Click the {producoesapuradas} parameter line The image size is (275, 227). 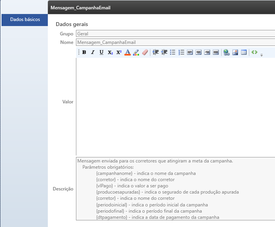[x=167, y=192]
